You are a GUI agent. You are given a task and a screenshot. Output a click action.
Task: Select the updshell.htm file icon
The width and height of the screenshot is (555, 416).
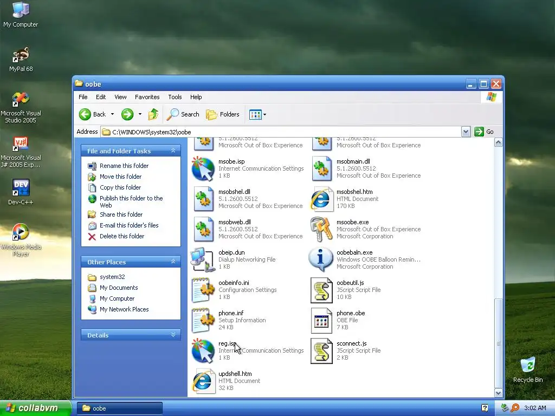click(203, 381)
